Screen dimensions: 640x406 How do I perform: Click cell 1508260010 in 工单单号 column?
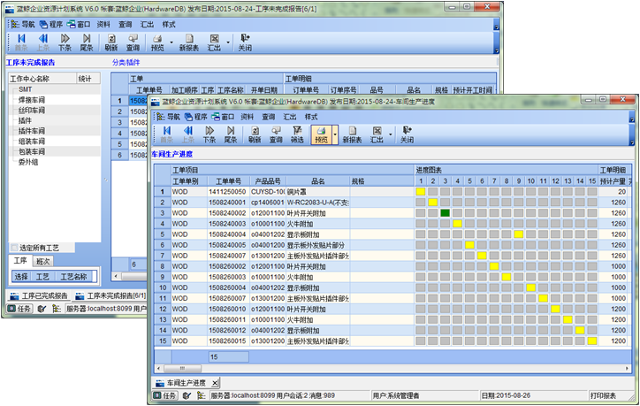[227, 309]
